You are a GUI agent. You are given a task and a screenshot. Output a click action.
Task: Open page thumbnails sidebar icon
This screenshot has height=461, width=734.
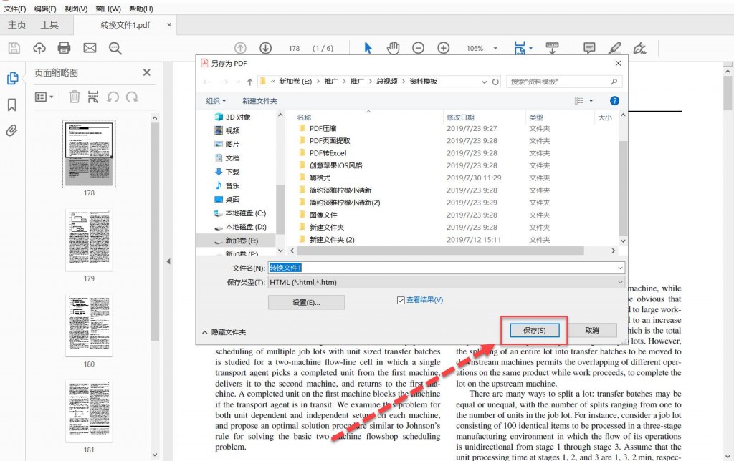(x=13, y=78)
